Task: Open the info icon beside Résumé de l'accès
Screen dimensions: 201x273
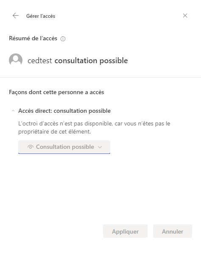Action: point(63,39)
